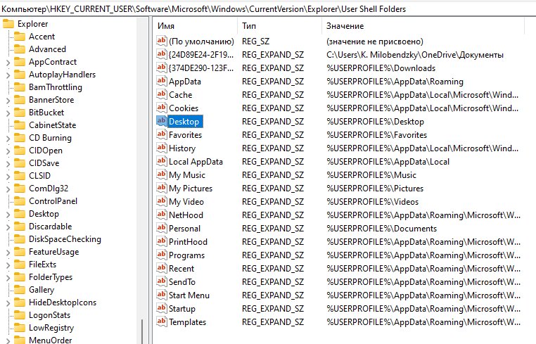Click the %USERPROFILE%\Downloads value data
The width and height of the screenshot is (536, 344).
[381, 68]
